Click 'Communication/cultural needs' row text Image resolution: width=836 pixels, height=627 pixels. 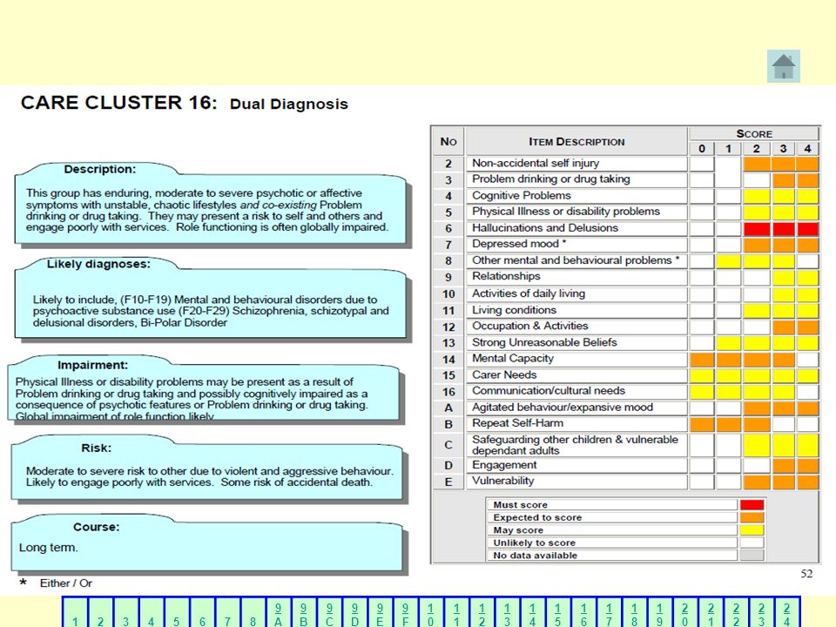pyautogui.click(x=548, y=391)
